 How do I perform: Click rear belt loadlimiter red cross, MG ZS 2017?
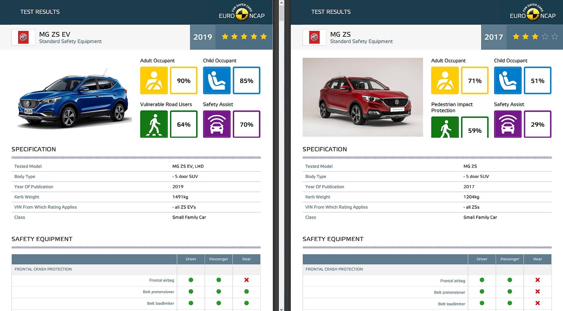(x=537, y=303)
